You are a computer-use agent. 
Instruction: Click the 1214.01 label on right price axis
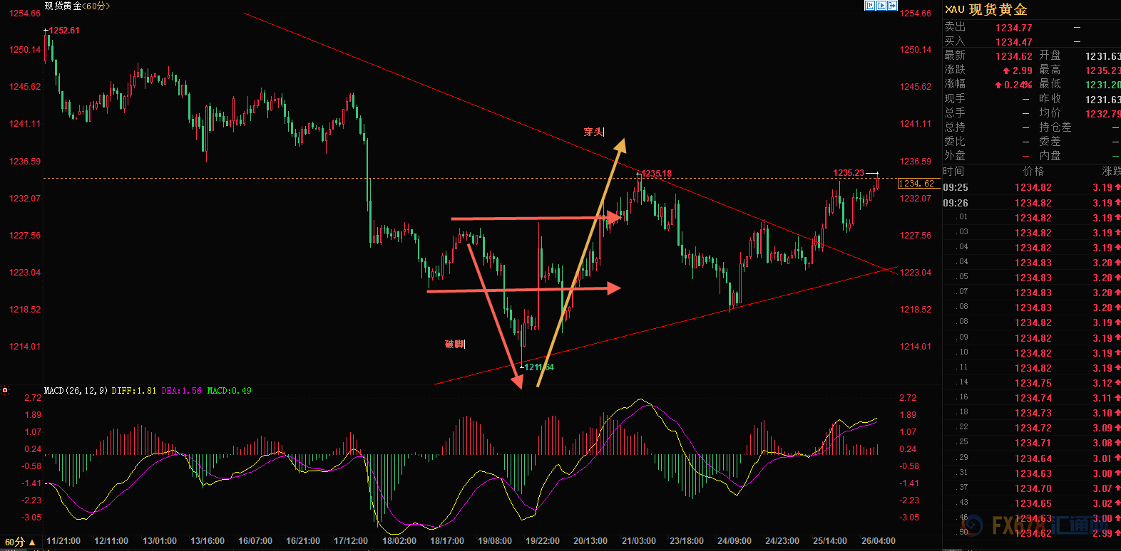(x=916, y=347)
